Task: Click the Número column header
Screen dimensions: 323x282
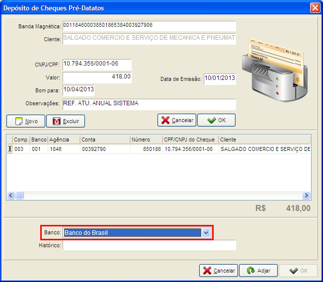Action: tap(146, 140)
